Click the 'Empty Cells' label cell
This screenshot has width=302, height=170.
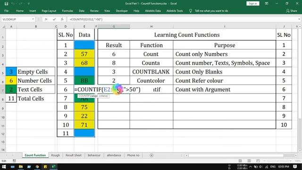36,72
